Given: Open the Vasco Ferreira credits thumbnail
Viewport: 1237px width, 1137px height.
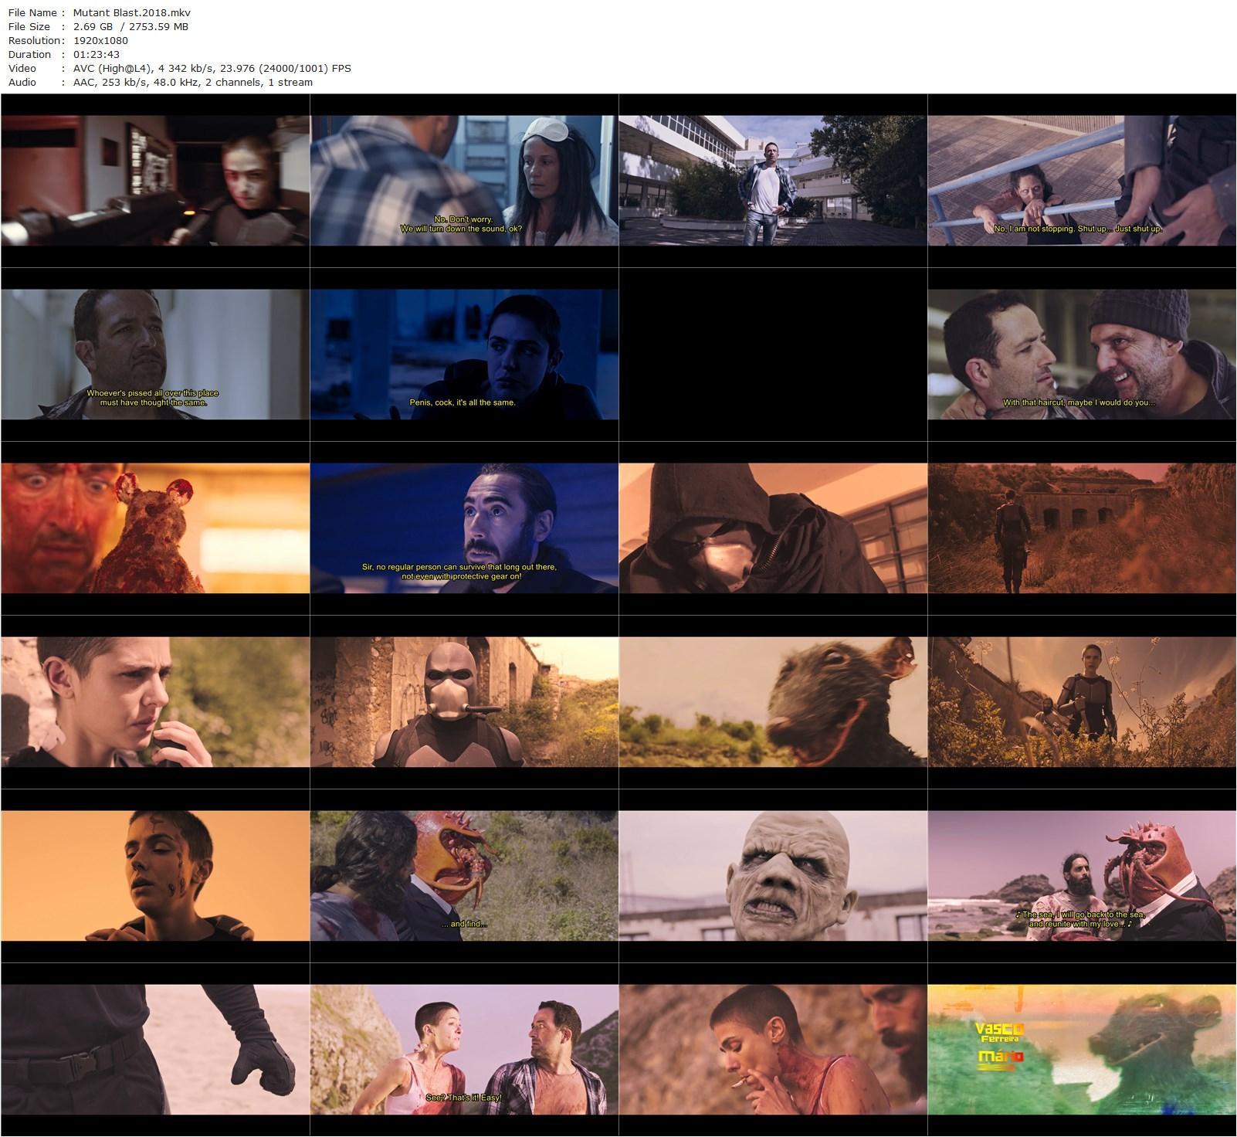Looking at the screenshot, I should (1082, 1050).
